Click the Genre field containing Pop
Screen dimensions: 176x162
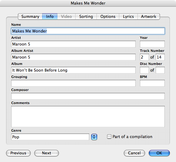[x=50, y=137]
